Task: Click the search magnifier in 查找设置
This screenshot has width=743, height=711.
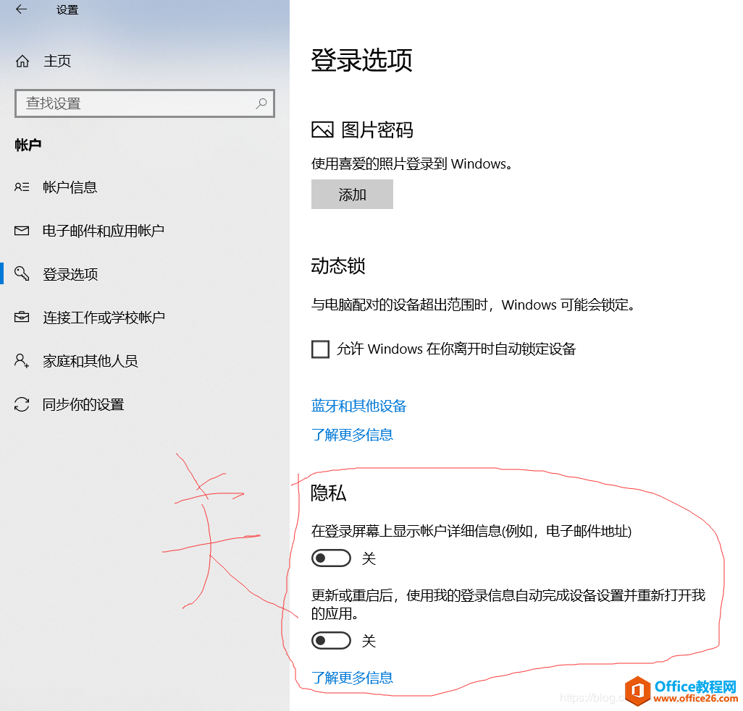Action: 261,103
